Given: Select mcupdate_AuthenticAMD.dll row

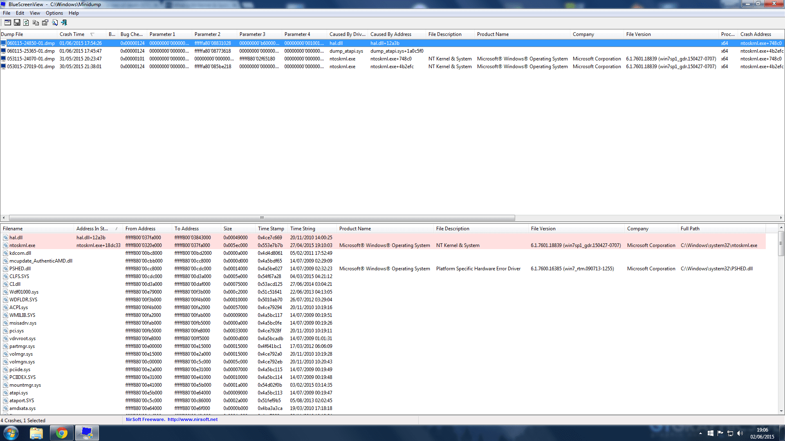Looking at the screenshot, I should pos(383,261).
